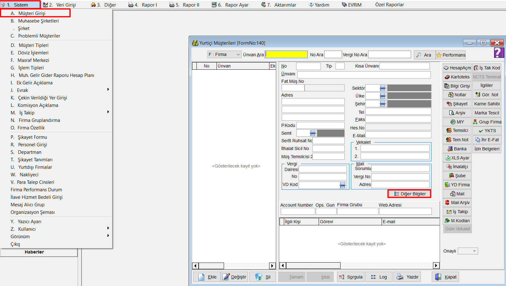Screen dimensions: 506x286
Task: Click the Görevi column header
Action: 350,222
